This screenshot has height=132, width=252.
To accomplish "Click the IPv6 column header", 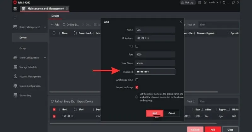I will (81, 109).
